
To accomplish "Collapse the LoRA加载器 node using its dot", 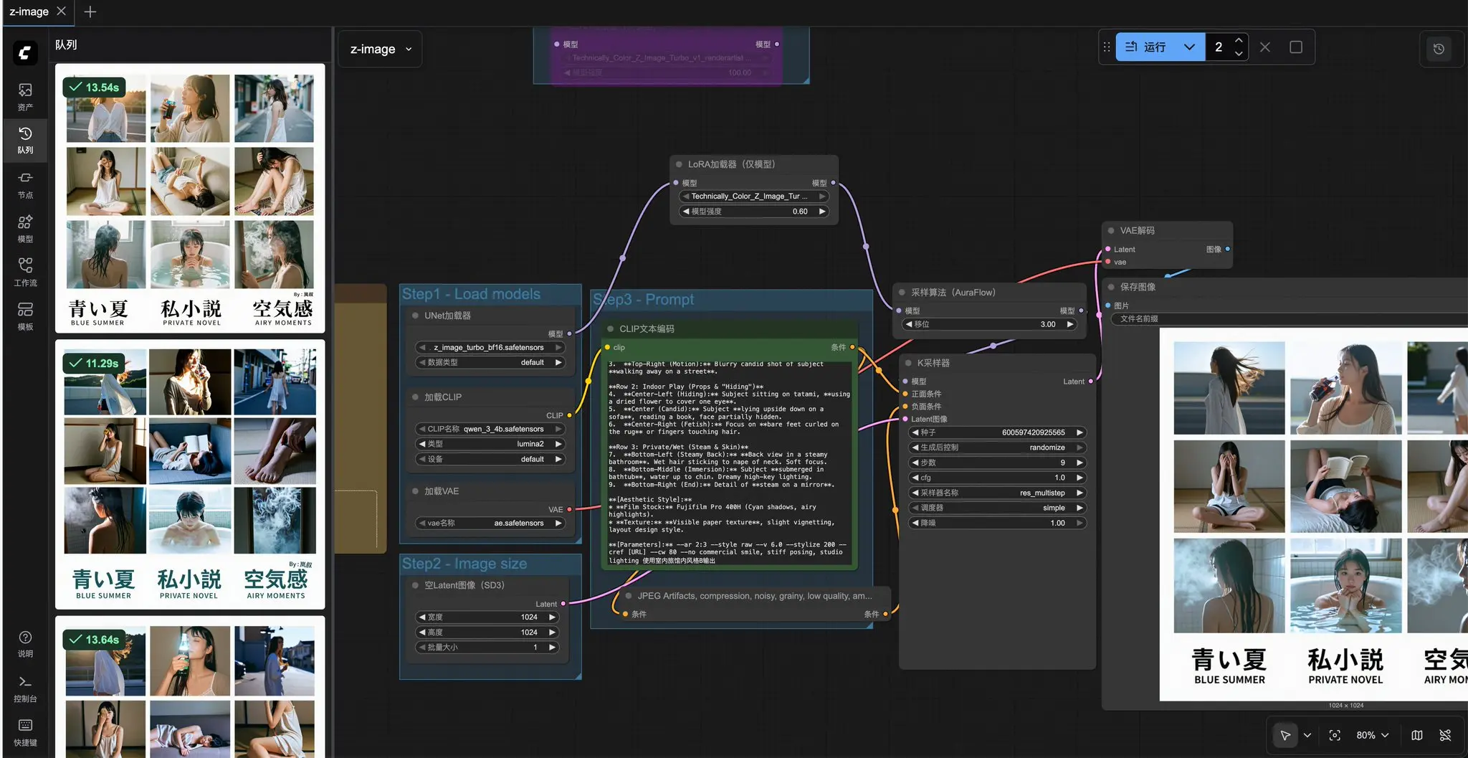I will point(679,164).
